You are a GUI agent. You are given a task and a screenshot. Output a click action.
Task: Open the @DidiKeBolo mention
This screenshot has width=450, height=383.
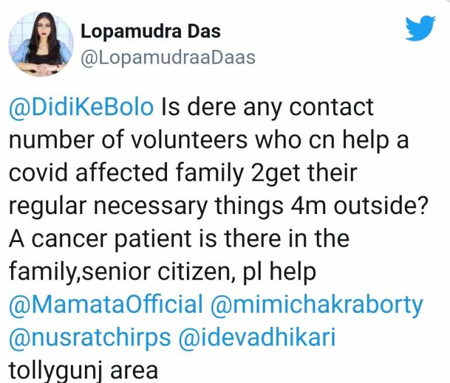pyautogui.click(x=81, y=108)
